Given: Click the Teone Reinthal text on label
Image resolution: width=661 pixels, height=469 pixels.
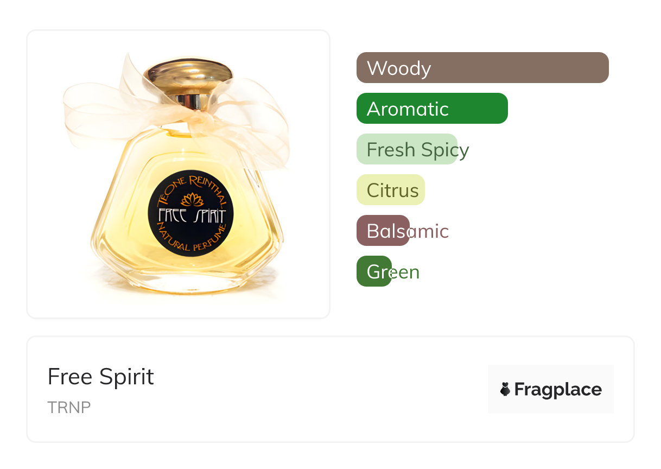Looking at the screenshot, I should coord(190,187).
